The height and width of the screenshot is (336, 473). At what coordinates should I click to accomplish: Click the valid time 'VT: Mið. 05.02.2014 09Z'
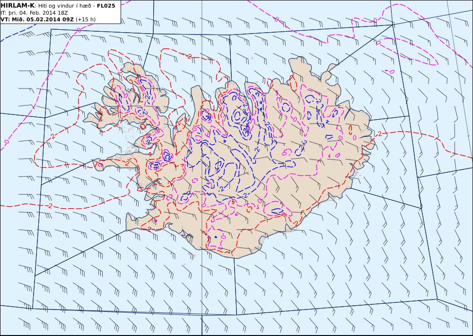tap(37, 19)
